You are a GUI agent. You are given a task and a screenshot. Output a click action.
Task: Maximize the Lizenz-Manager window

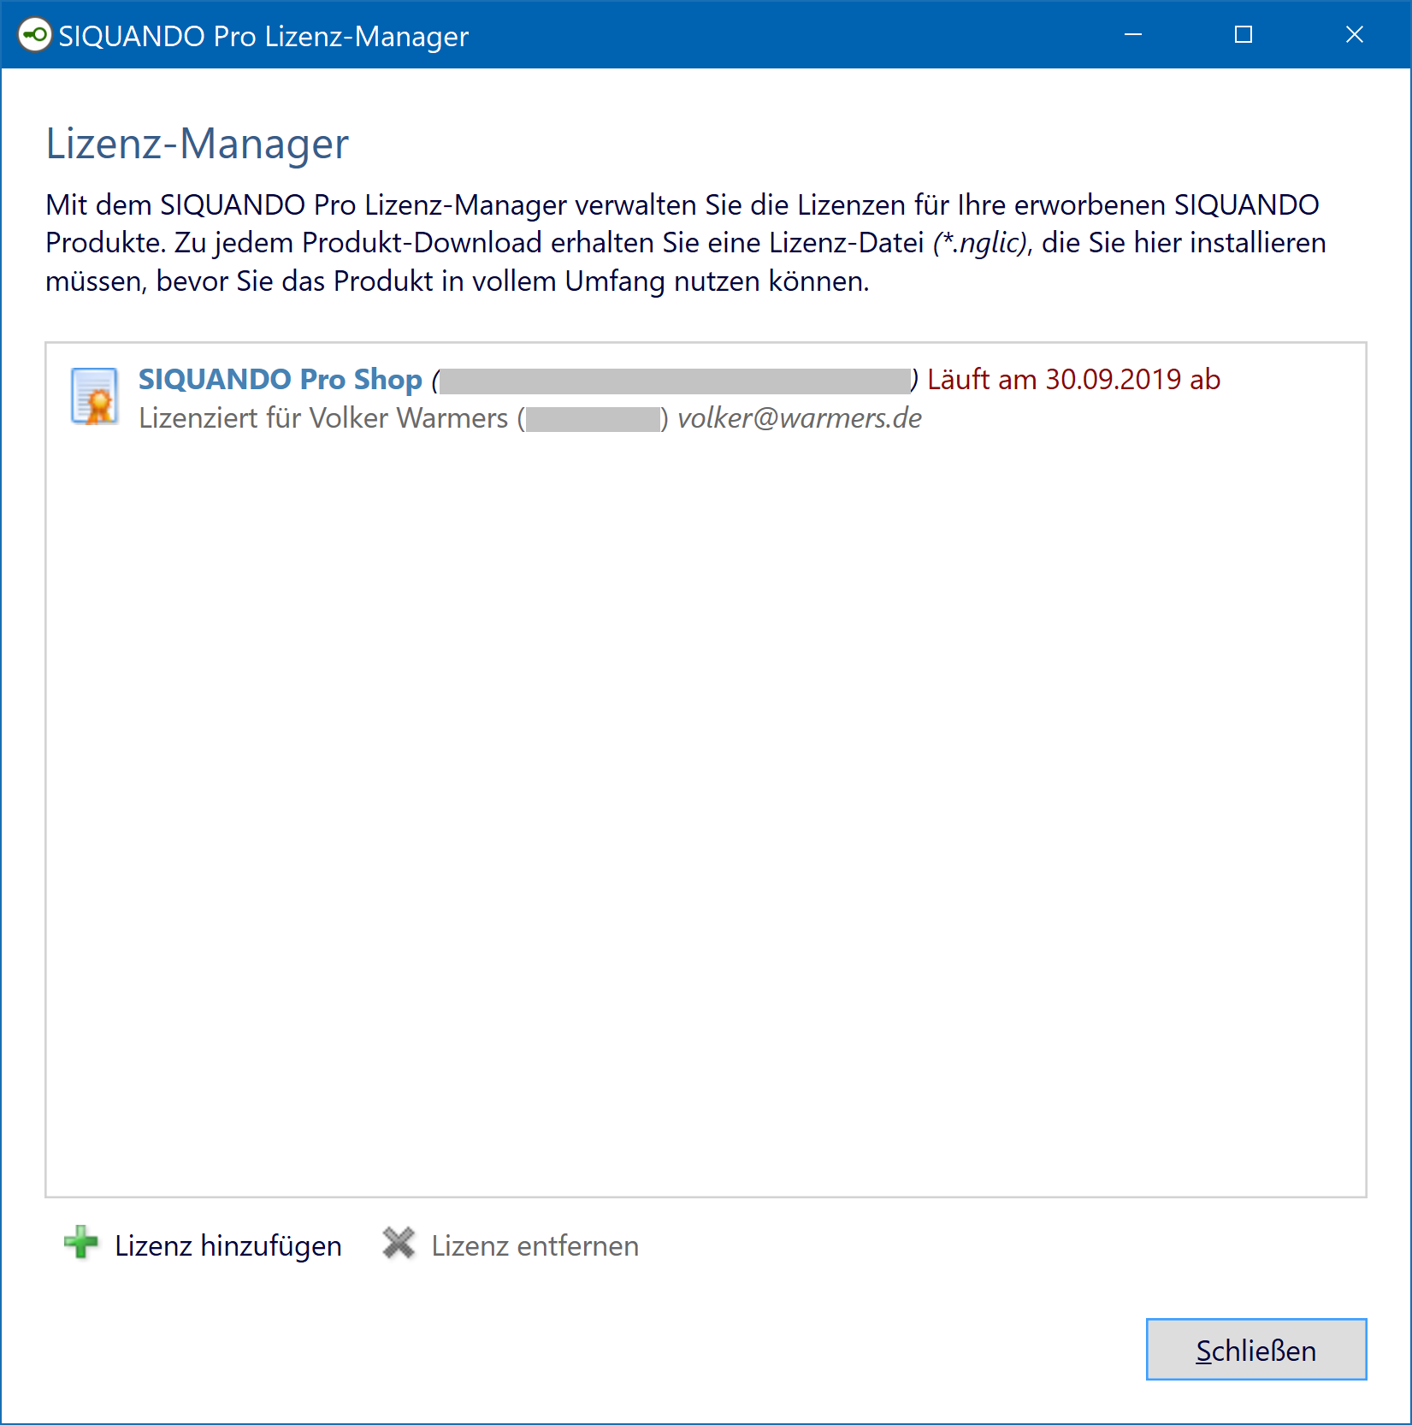point(1244,34)
